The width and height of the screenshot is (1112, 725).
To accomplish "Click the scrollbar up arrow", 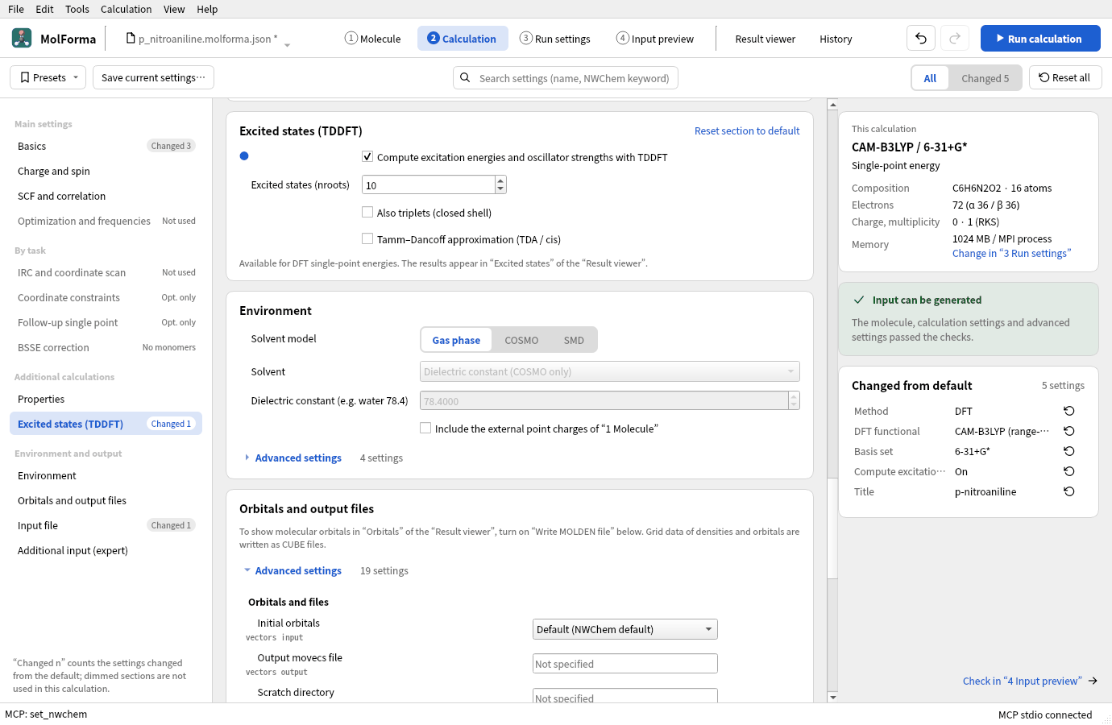I will click(x=833, y=105).
